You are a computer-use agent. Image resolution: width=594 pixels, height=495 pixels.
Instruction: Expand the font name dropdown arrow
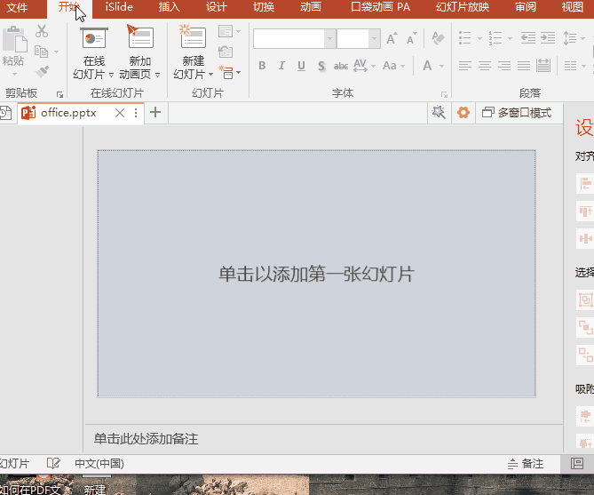[x=330, y=38]
